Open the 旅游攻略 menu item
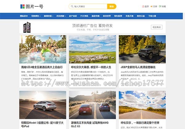This screenshot has width=185, height=129. pos(96,16)
